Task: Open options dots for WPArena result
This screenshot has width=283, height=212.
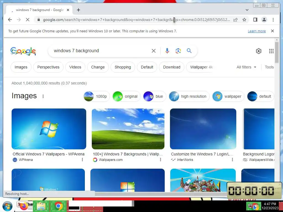Action: tap(82, 160)
